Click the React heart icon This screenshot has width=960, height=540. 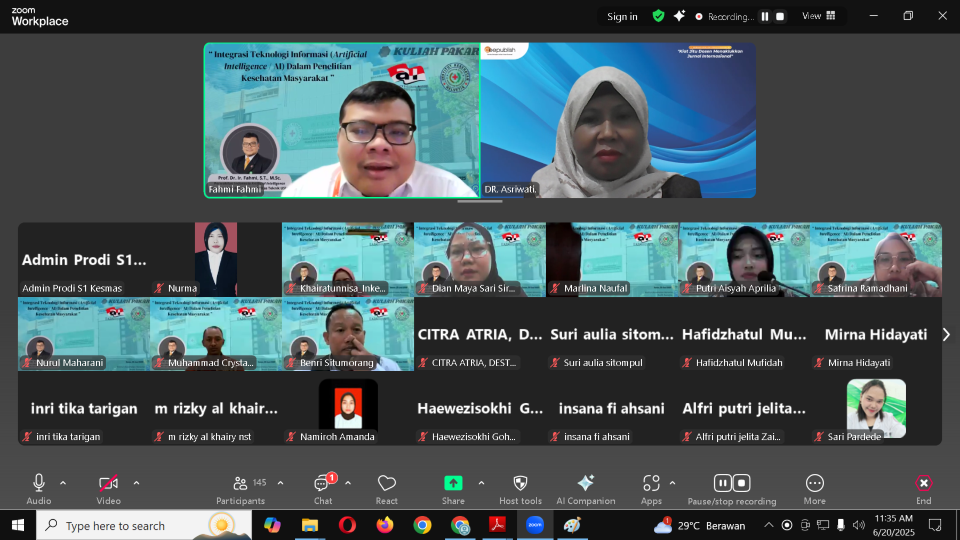pyautogui.click(x=386, y=488)
